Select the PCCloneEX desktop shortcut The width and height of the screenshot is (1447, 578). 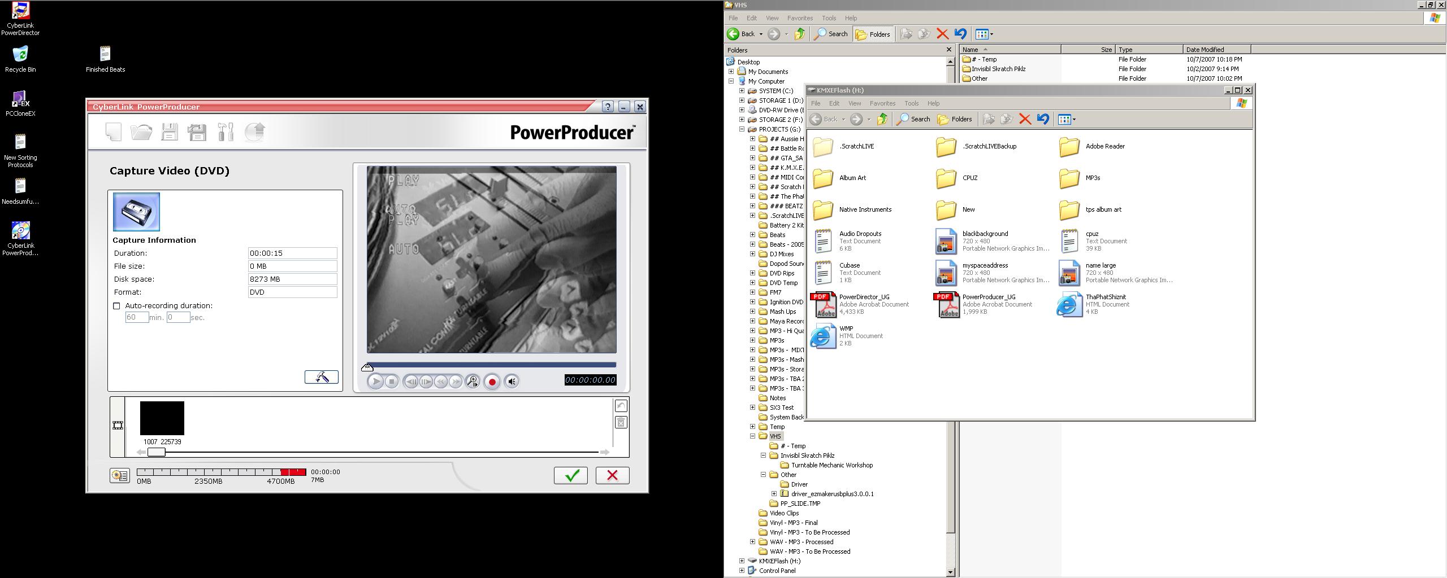point(20,103)
